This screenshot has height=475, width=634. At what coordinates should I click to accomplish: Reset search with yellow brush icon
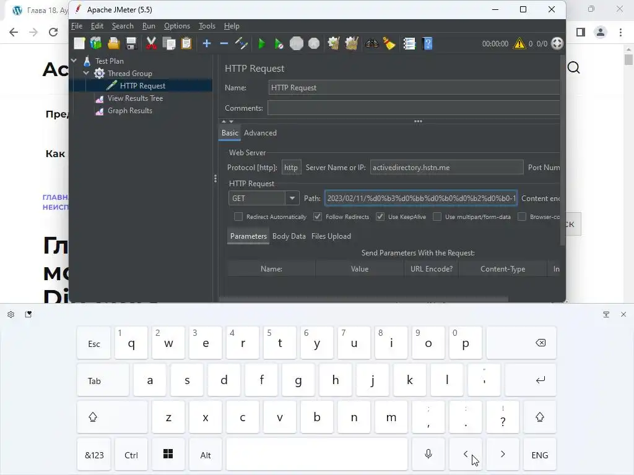coord(389,43)
